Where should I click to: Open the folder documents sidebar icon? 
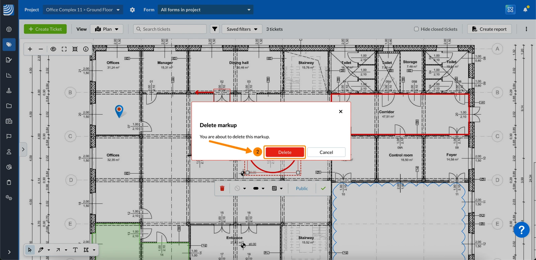(9, 106)
